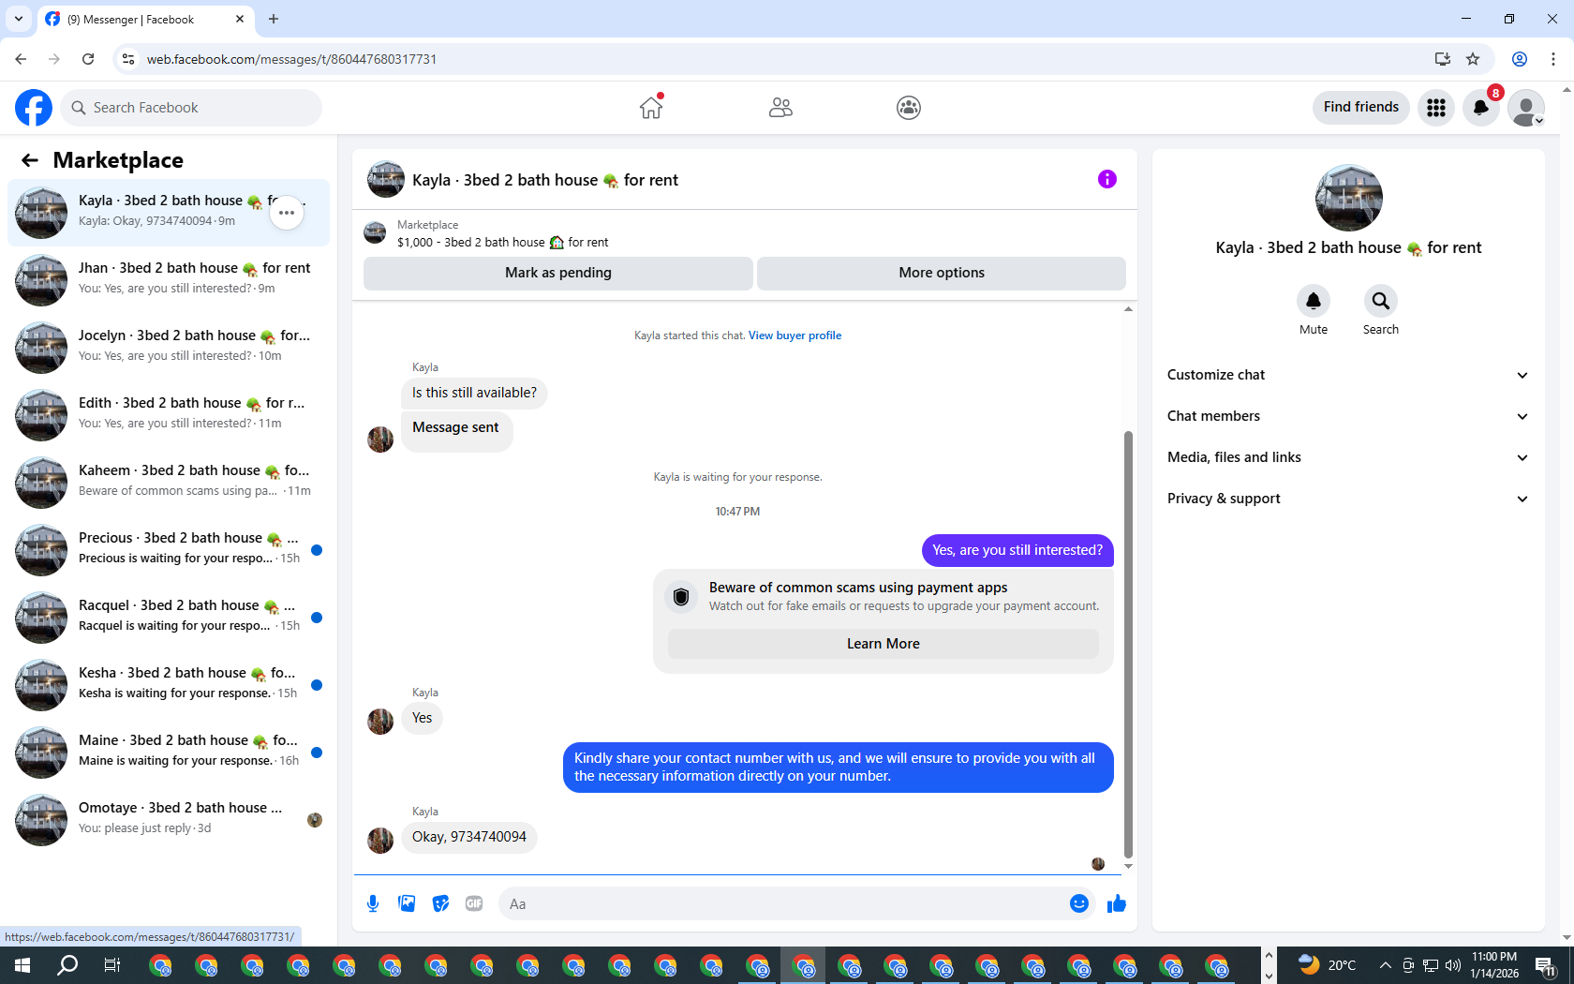Image resolution: width=1574 pixels, height=984 pixels.
Task: Click the More options button
Action: pyautogui.click(x=942, y=273)
